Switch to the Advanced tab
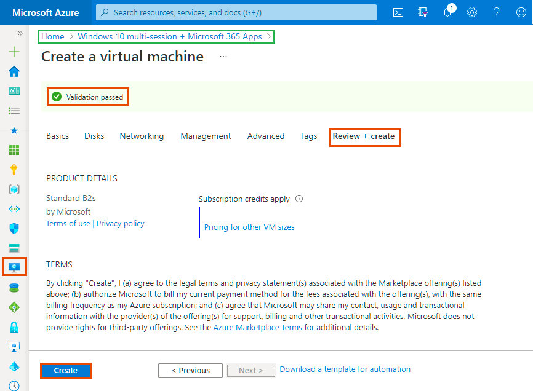The image size is (533, 391). point(266,136)
